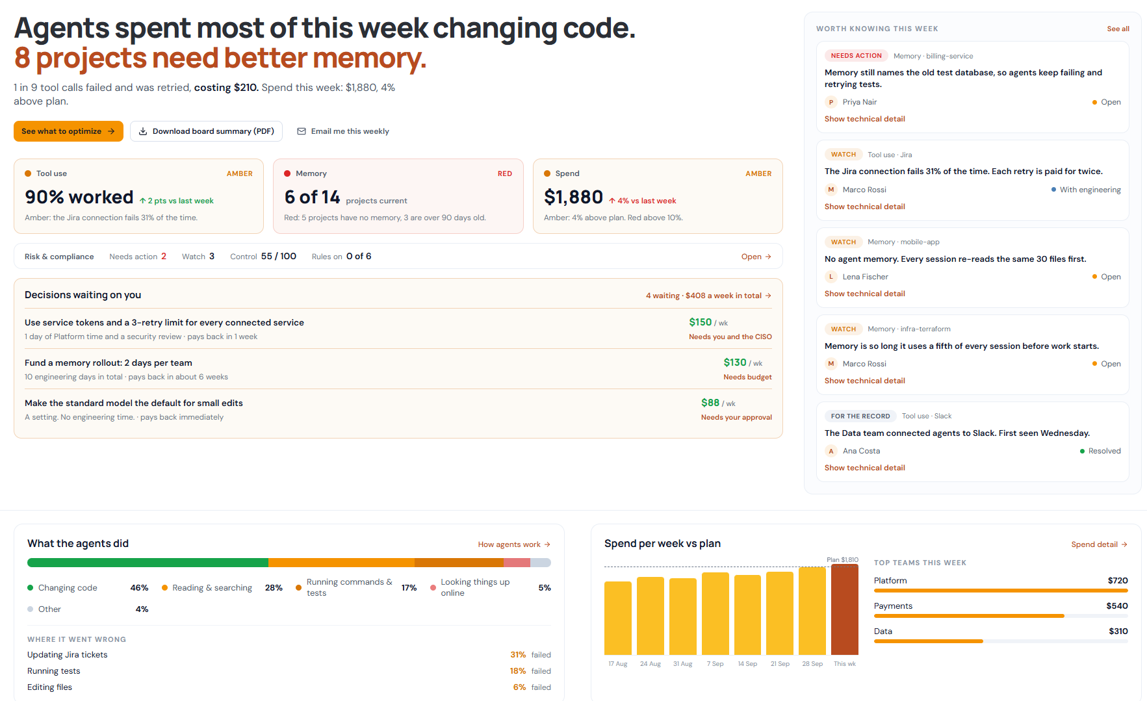Expand technical detail for the Jira connection item
This screenshot has height=701, width=1147.
(864, 207)
